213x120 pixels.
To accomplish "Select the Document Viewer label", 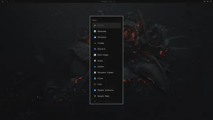I will pyautogui.click(x=106, y=73).
